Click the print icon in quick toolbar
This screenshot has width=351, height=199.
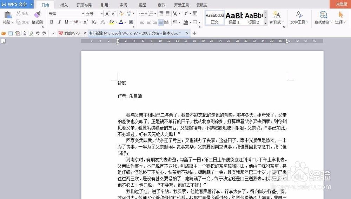coord(24,33)
